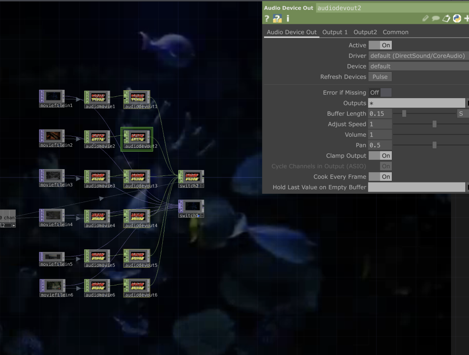Open the Driver dropdown
The image size is (469, 355).
(418, 56)
